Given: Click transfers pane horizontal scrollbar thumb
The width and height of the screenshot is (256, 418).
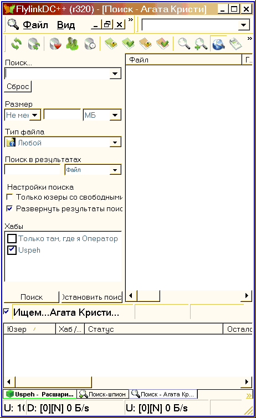Looking at the screenshot, I should coord(53,382).
